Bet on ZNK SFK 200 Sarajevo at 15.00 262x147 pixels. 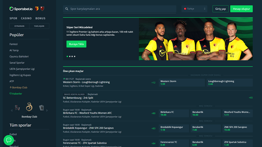(x=238, y=128)
